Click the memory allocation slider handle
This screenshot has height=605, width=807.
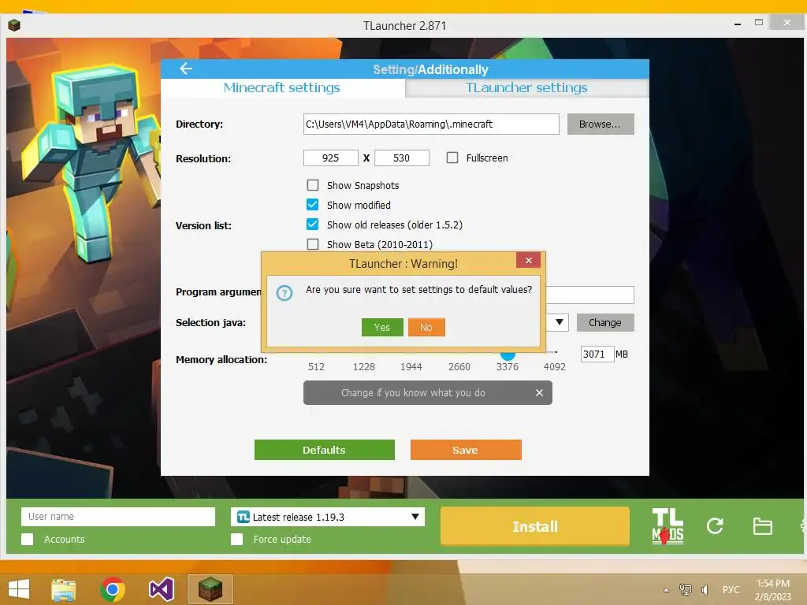pyautogui.click(x=508, y=355)
